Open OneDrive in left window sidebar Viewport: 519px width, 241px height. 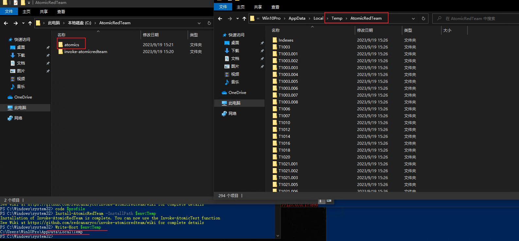(x=23, y=97)
